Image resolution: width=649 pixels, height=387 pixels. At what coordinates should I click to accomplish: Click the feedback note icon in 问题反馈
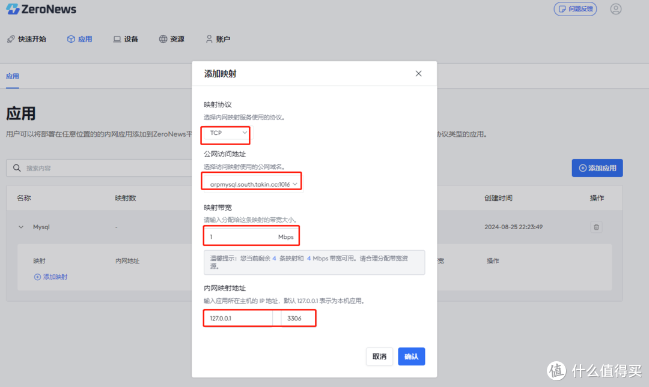[562, 9]
